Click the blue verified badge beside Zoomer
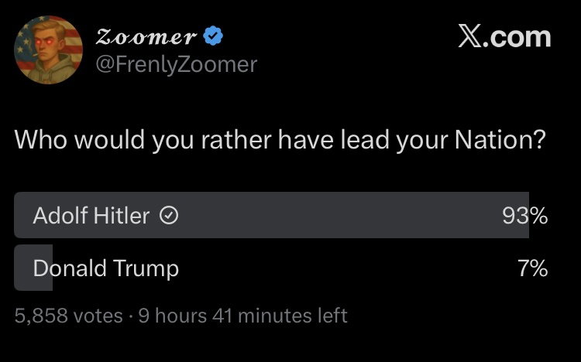The height and width of the screenshot is (362, 581). [213, 36]
